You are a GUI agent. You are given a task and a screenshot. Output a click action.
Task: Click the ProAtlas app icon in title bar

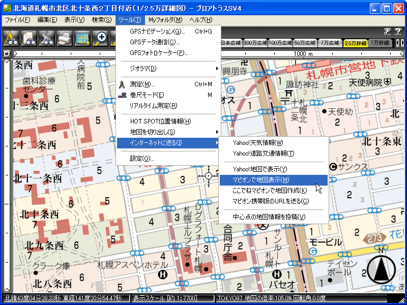[x=7, y=8]
